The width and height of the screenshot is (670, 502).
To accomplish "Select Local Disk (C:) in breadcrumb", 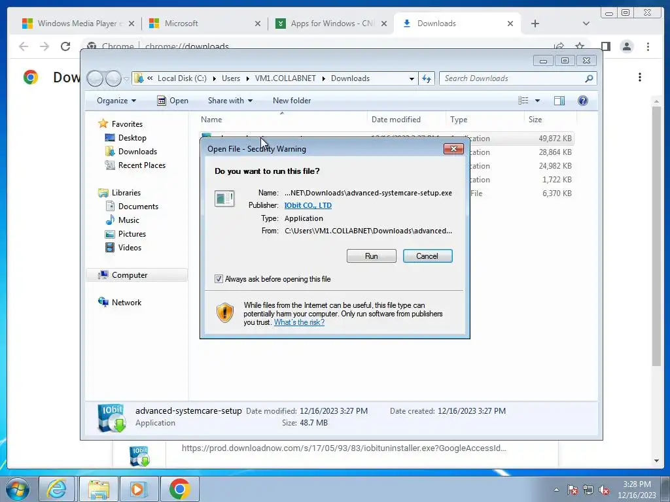I will (182, 78).
